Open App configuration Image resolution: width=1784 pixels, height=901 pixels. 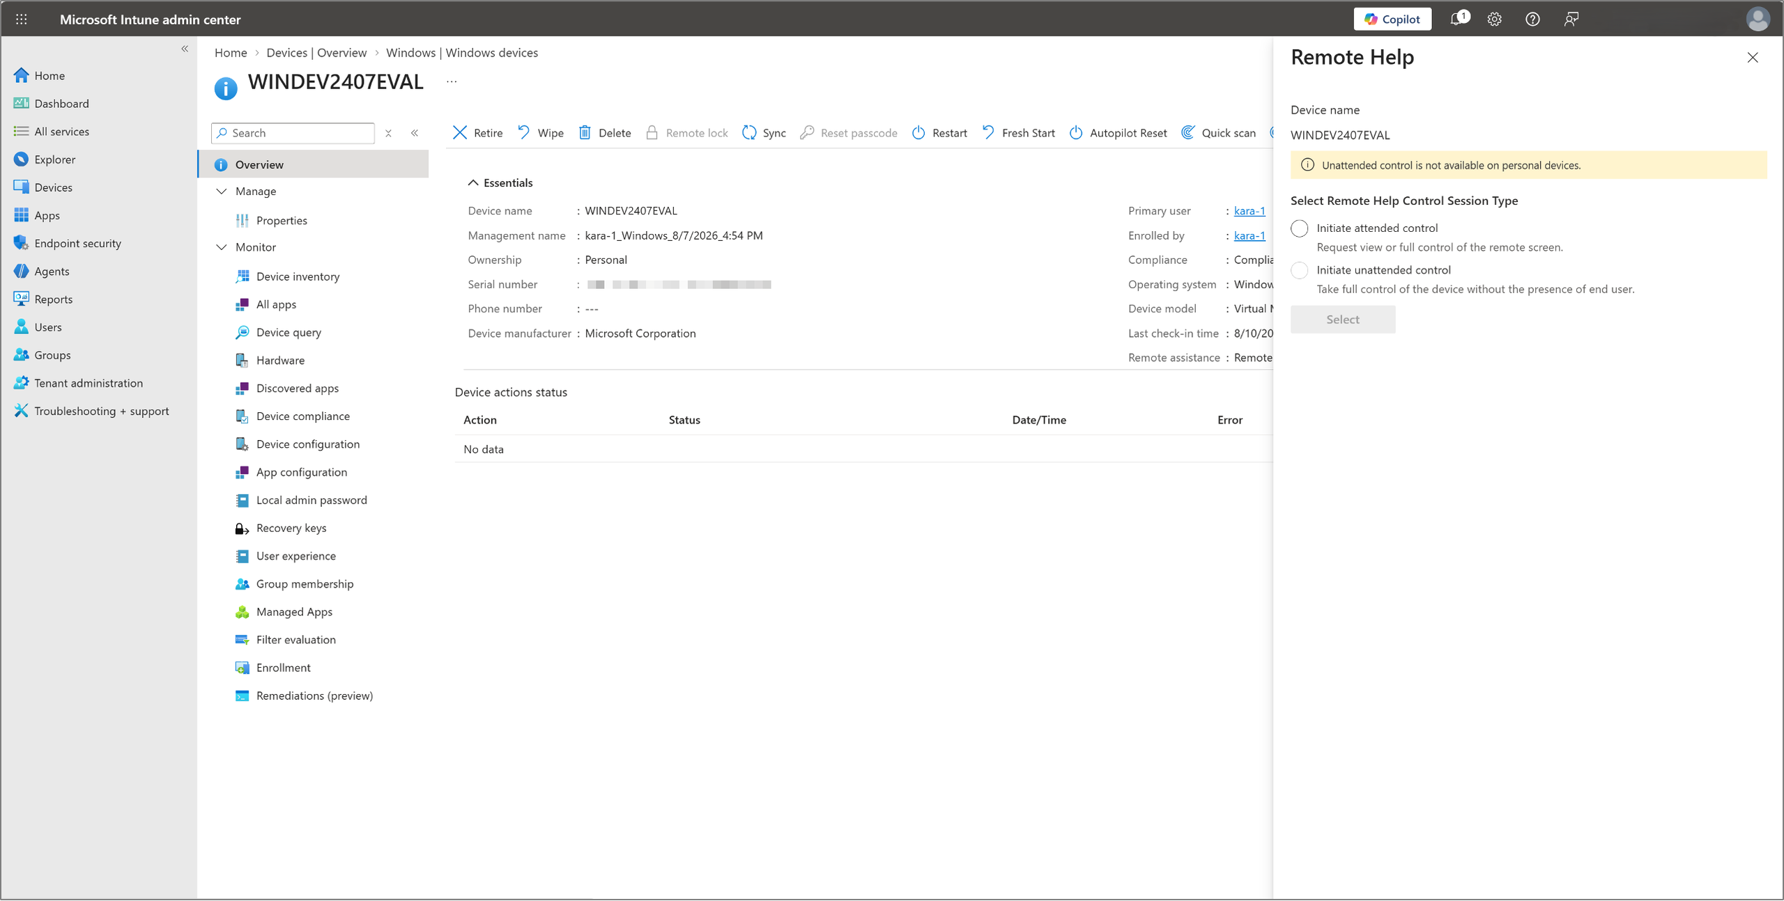click(x=301, y=472)
